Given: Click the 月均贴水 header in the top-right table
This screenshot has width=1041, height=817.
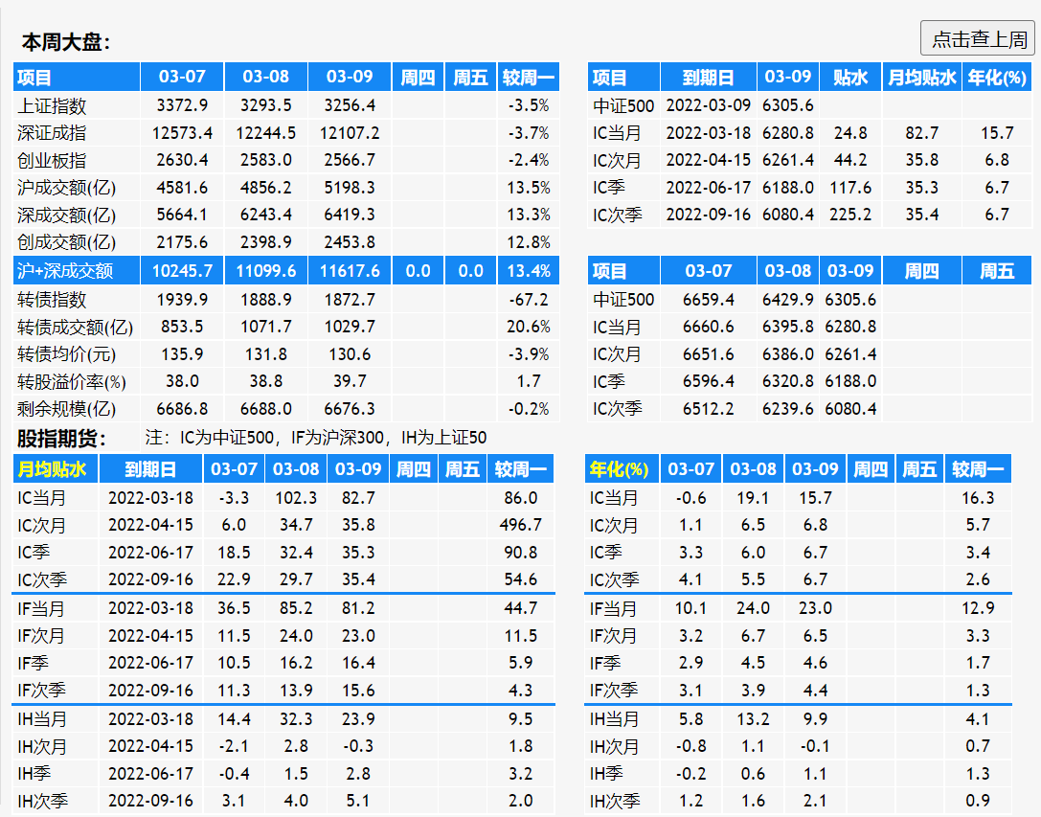Looking at the screenshot, I should coord(922,77).
